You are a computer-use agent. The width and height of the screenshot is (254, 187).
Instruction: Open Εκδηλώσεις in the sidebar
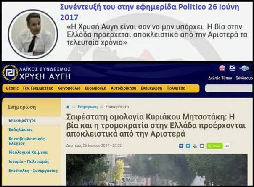21,129
